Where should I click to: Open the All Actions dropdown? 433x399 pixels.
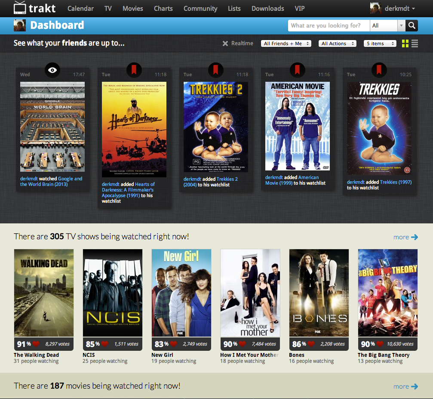click(338, 43)
